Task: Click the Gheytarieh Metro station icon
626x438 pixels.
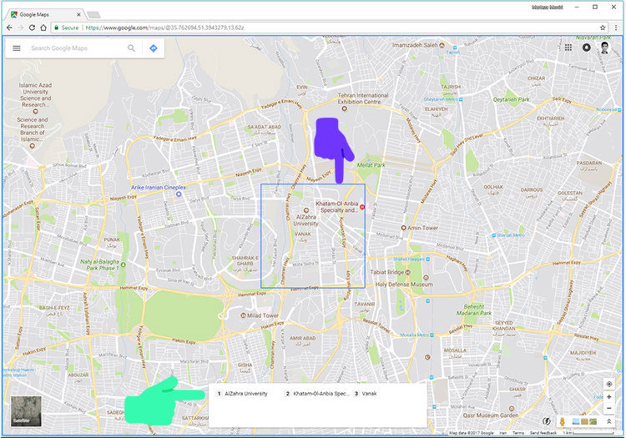Action: pyautogui.click(x=461, y=100)
